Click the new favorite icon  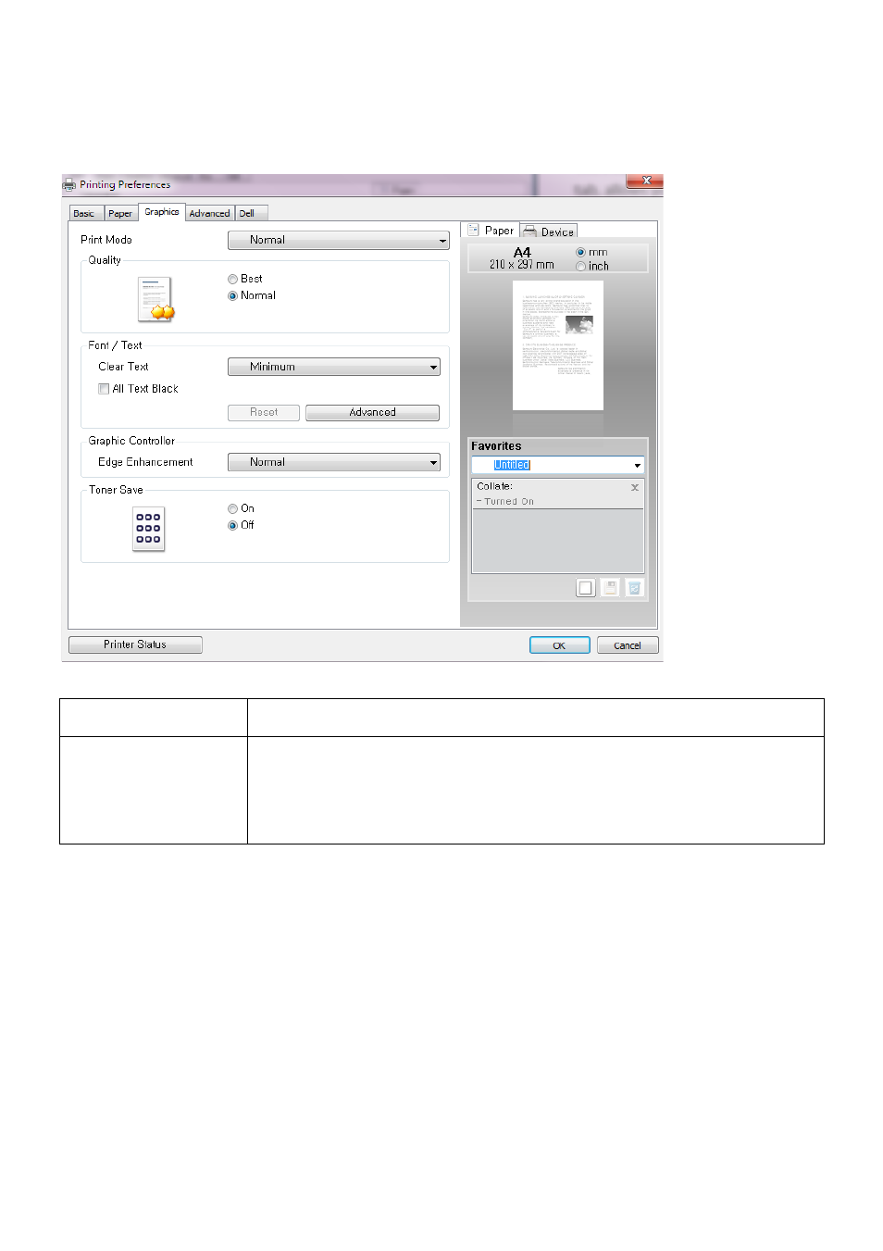click(585, 588)
